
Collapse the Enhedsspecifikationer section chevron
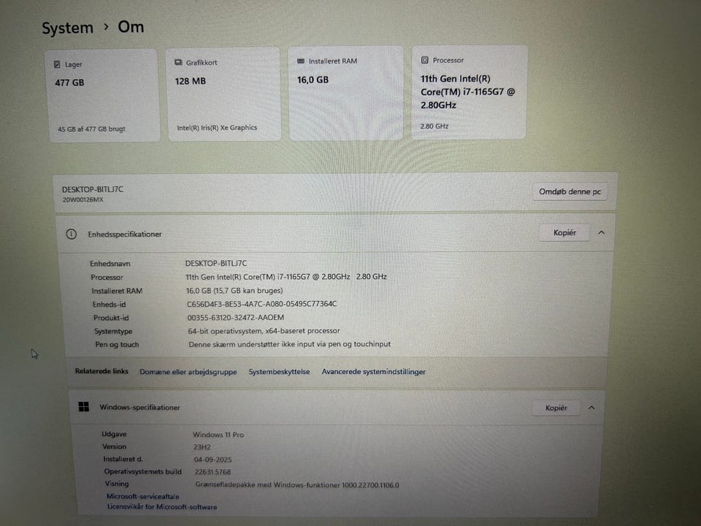(x=601, y=232)
